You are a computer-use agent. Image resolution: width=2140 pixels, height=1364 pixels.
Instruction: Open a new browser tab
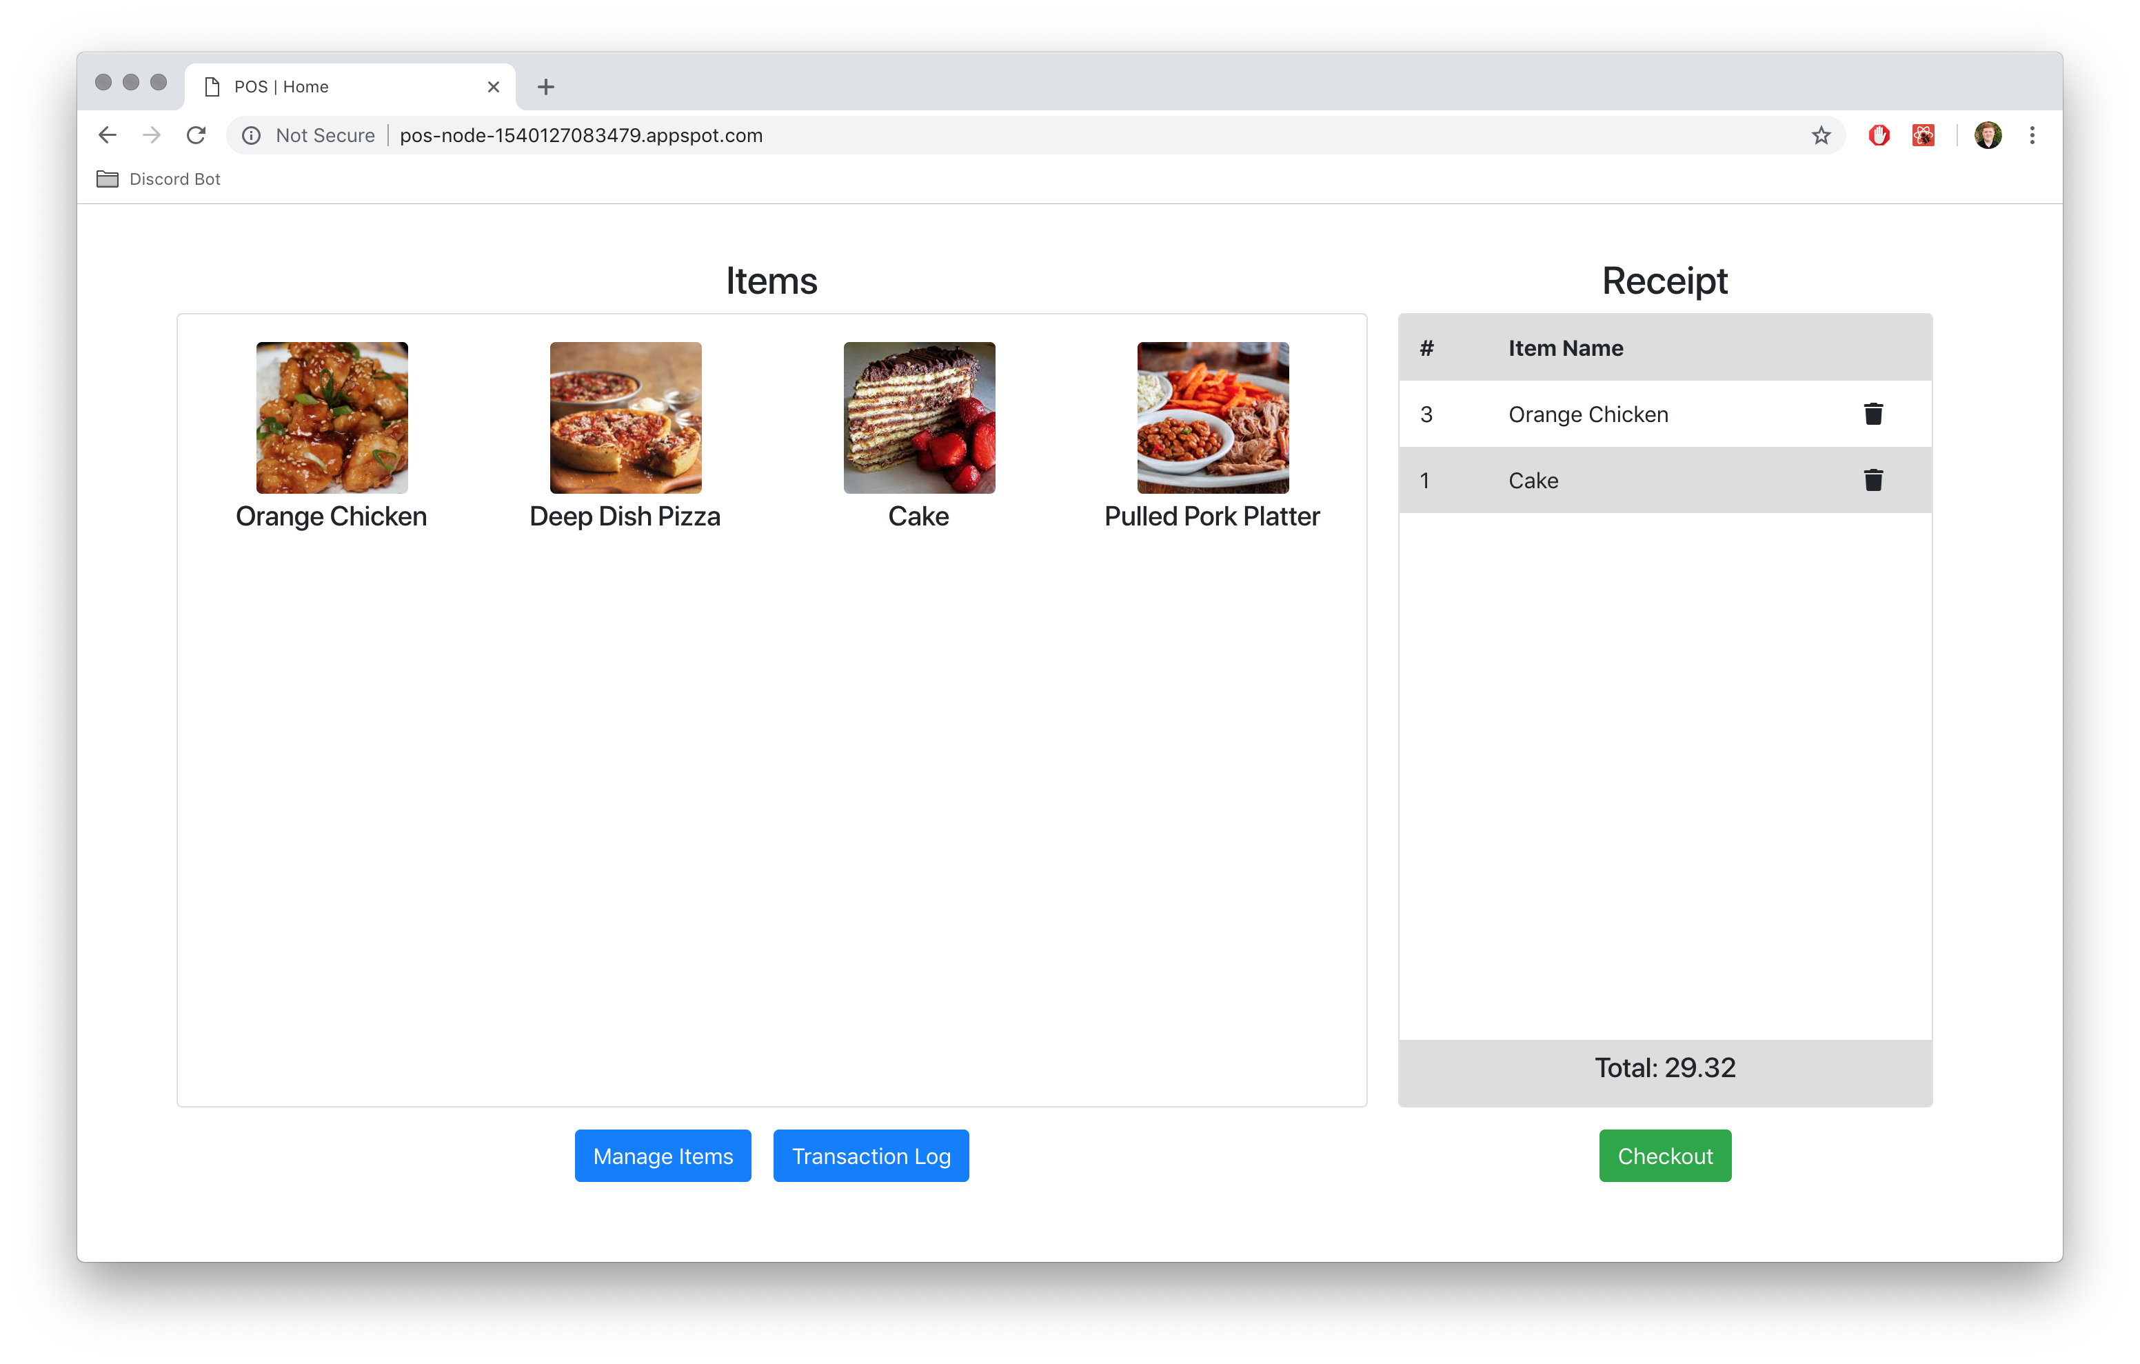point(545,86)
